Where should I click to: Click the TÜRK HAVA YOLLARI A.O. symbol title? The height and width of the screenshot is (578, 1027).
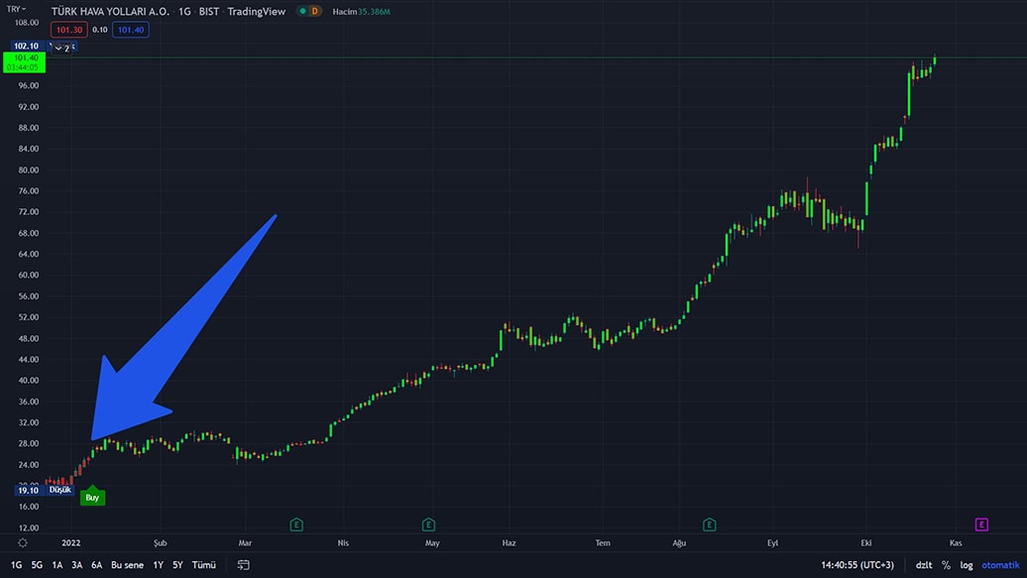click(110, 11)
